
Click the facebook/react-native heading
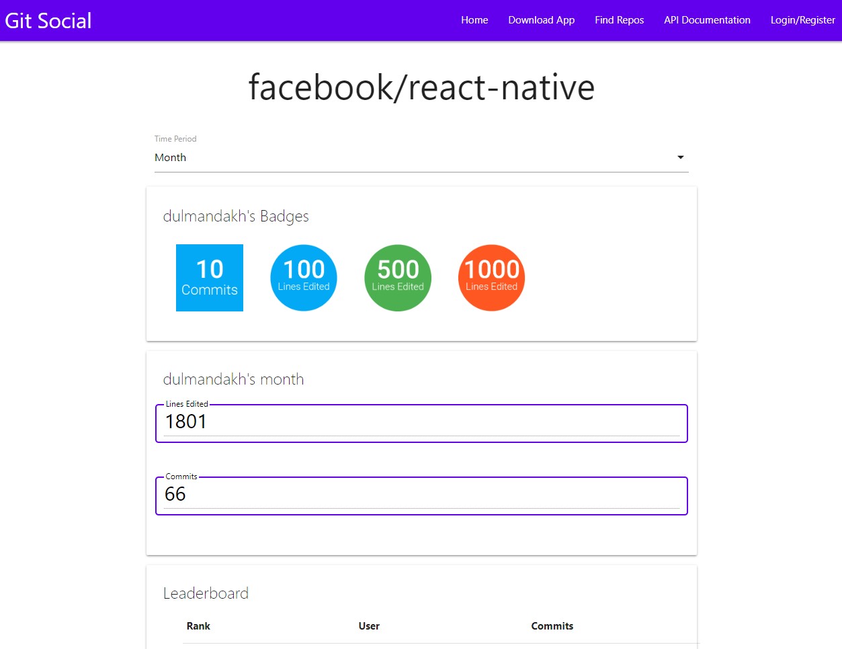pyautogui.click(x=421, y=87)
